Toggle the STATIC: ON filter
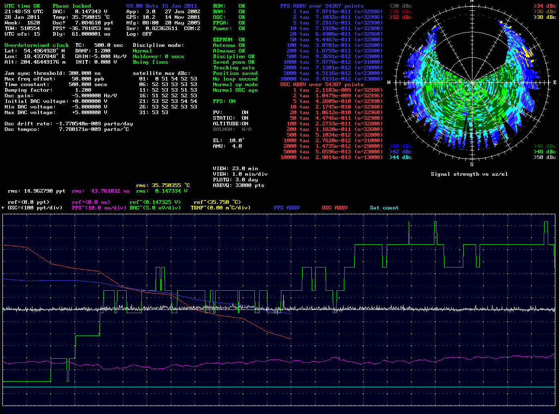Image resolution: width=559 pixels, height=414 pixels. tap(230, 118)
